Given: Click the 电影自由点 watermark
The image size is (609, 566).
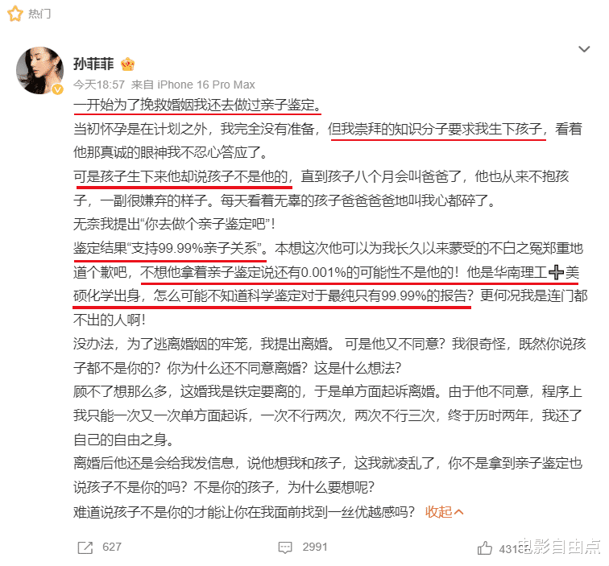Looking at the screenshot, I should (x=559, y=547).
